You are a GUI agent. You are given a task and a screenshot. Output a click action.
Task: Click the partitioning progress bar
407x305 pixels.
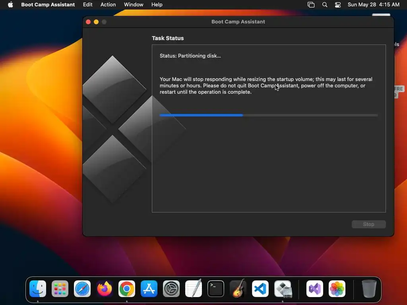(269, 115)
